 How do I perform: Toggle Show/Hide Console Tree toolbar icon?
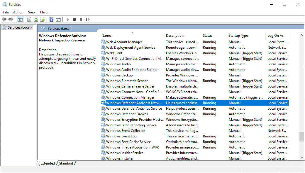pyautogui.click(x=20, y=19)
